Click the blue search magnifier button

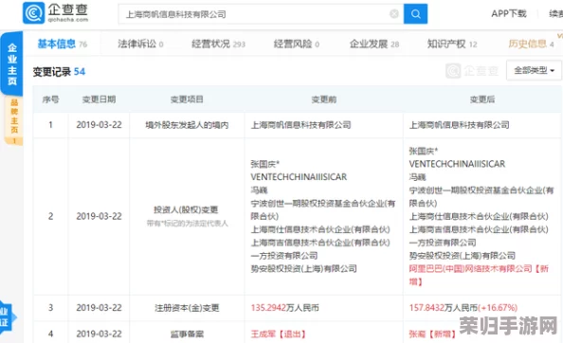click(x=415, y=14)
